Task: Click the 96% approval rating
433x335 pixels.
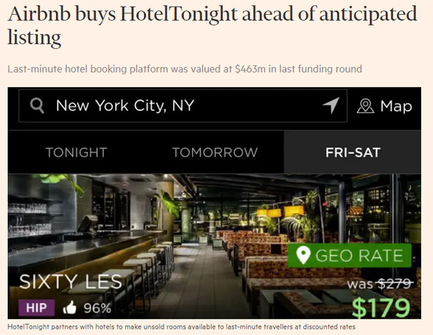Action: 97,308
